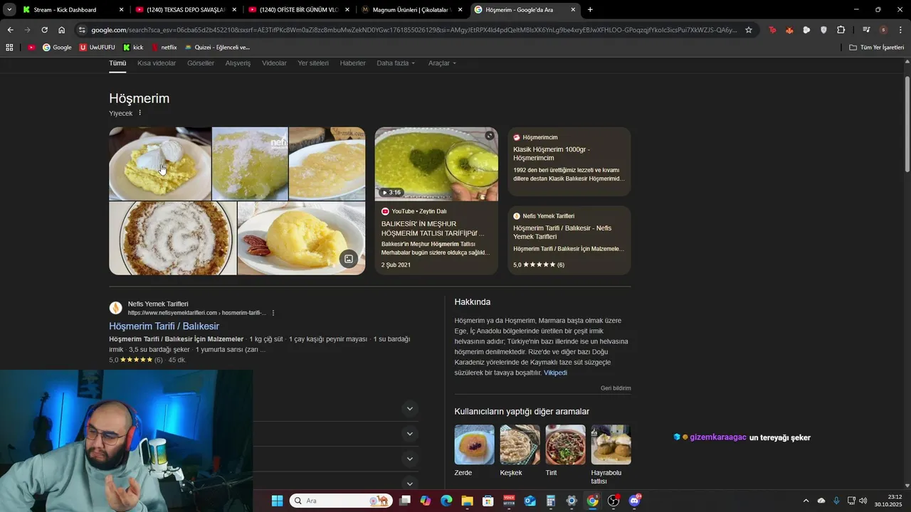Open the Windows Start menu
911x512 pixels.
point(277,501)
